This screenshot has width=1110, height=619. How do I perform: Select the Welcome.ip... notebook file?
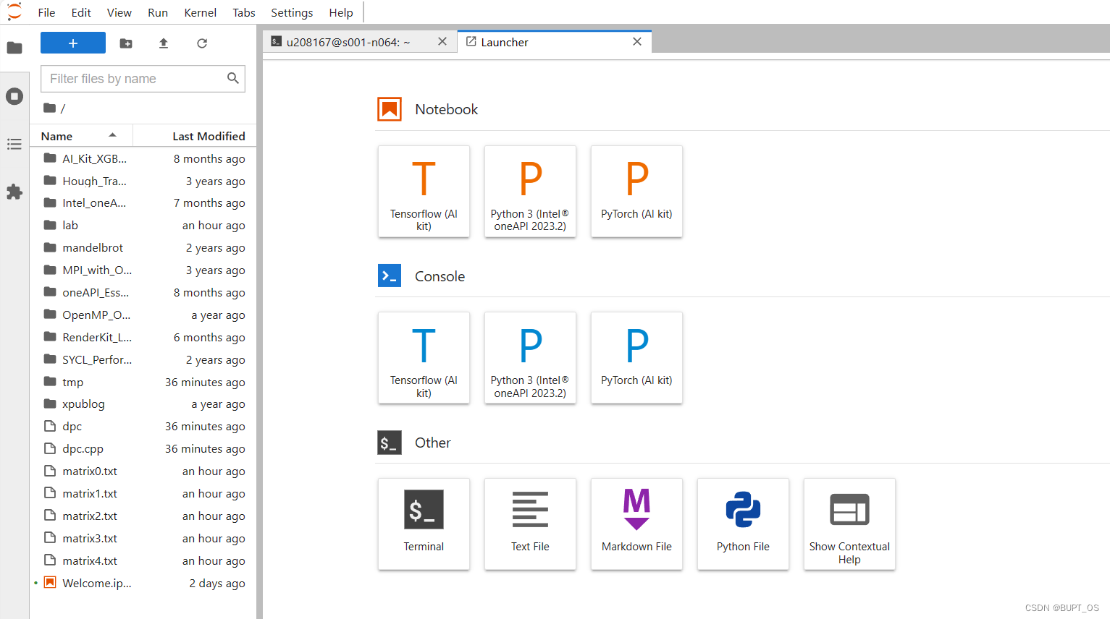pos(143,584)
